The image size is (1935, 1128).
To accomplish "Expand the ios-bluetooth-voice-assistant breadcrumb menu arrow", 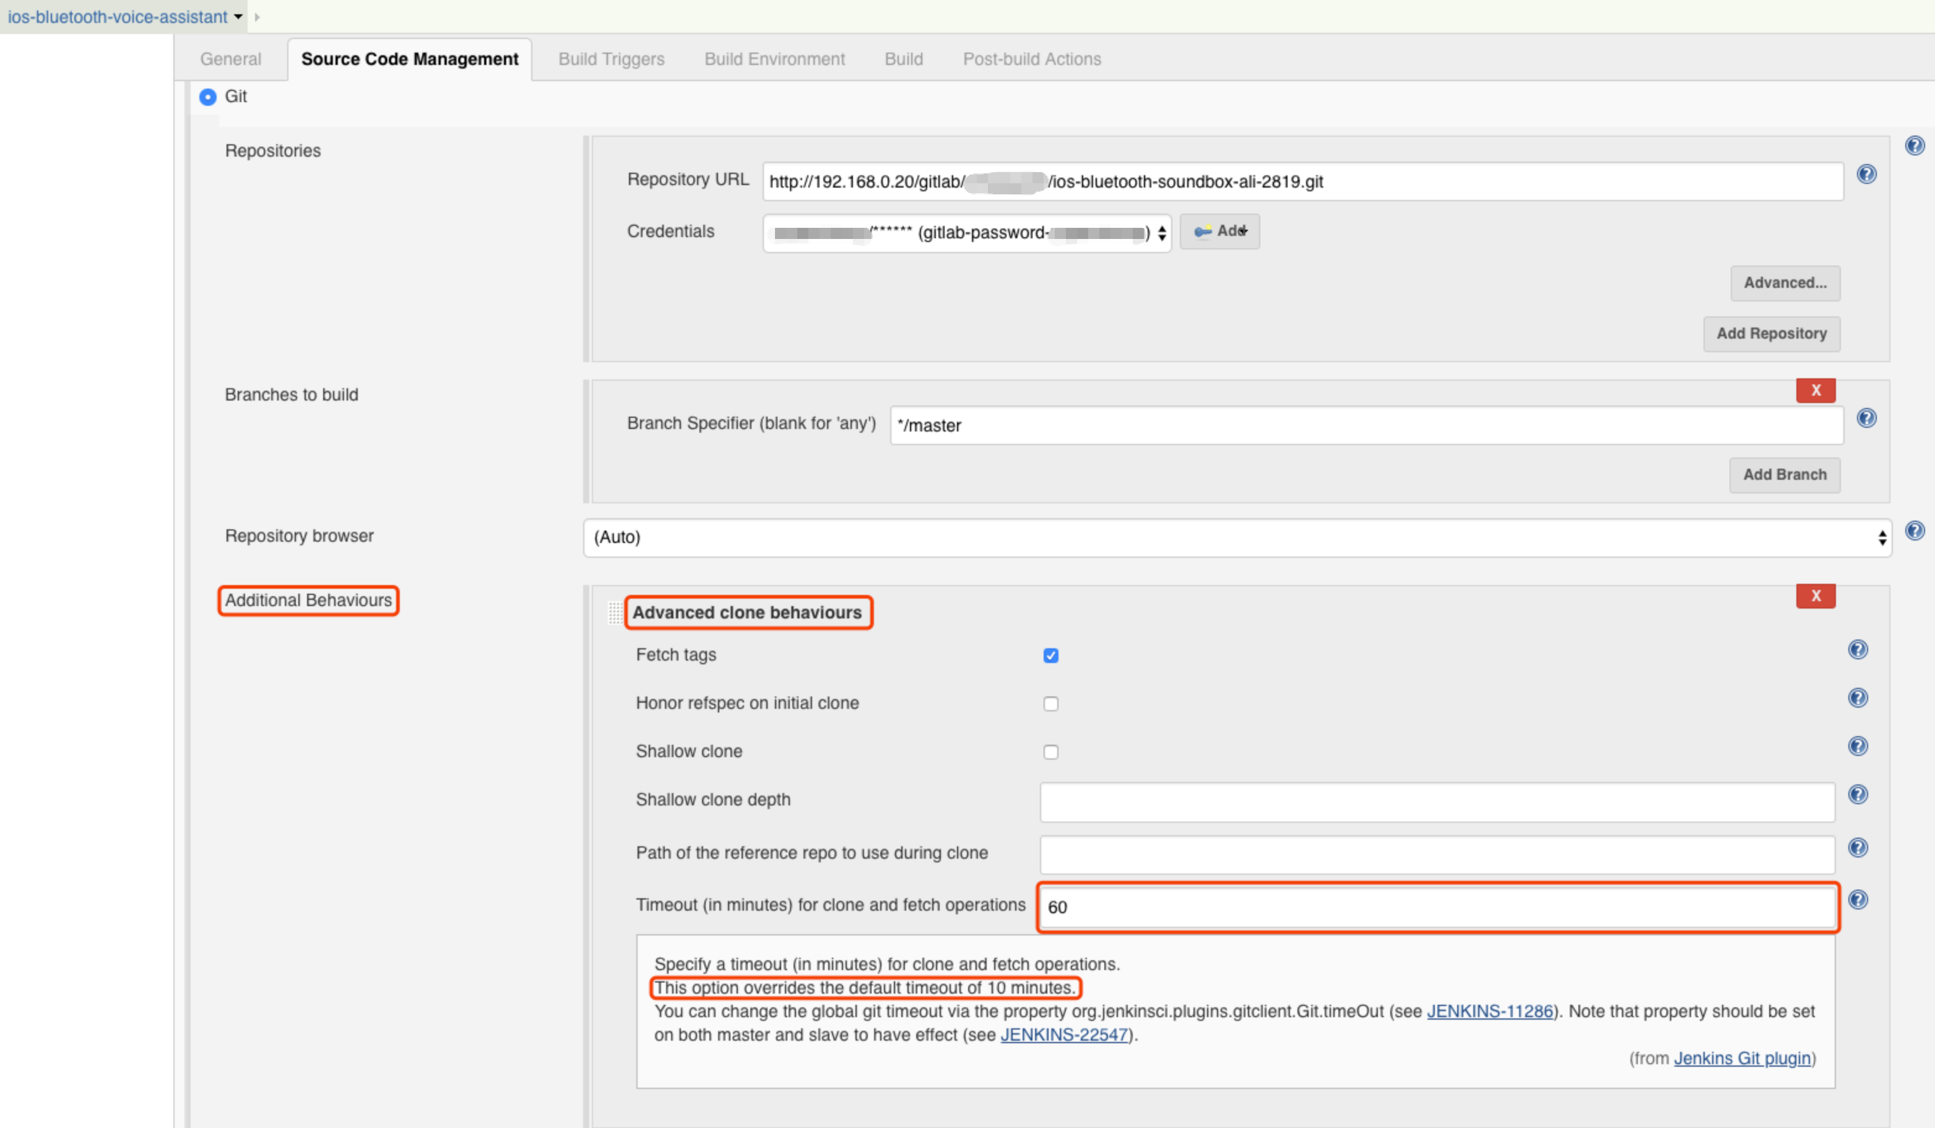I will (238, 17).
